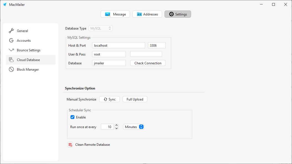
Task: Focus the empty password input field
Action: point(146,54)
